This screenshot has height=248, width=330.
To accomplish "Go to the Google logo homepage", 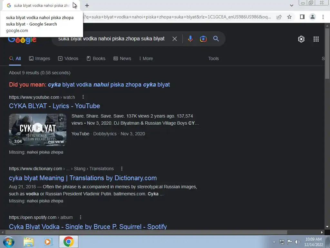I will (22, 40).
